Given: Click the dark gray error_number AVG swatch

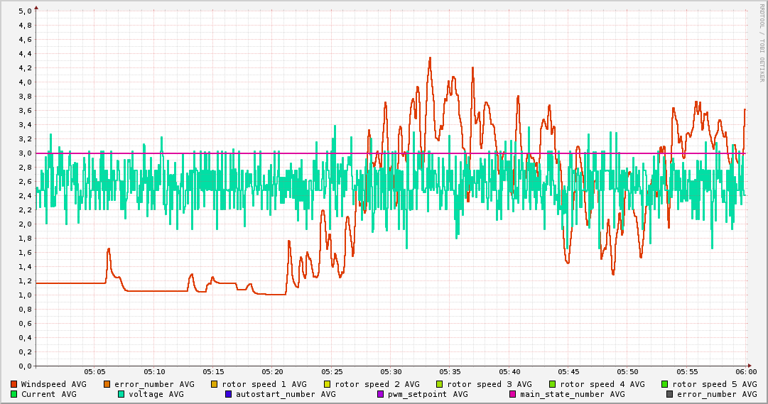Looking at the screenshot, I should [670, 394].
